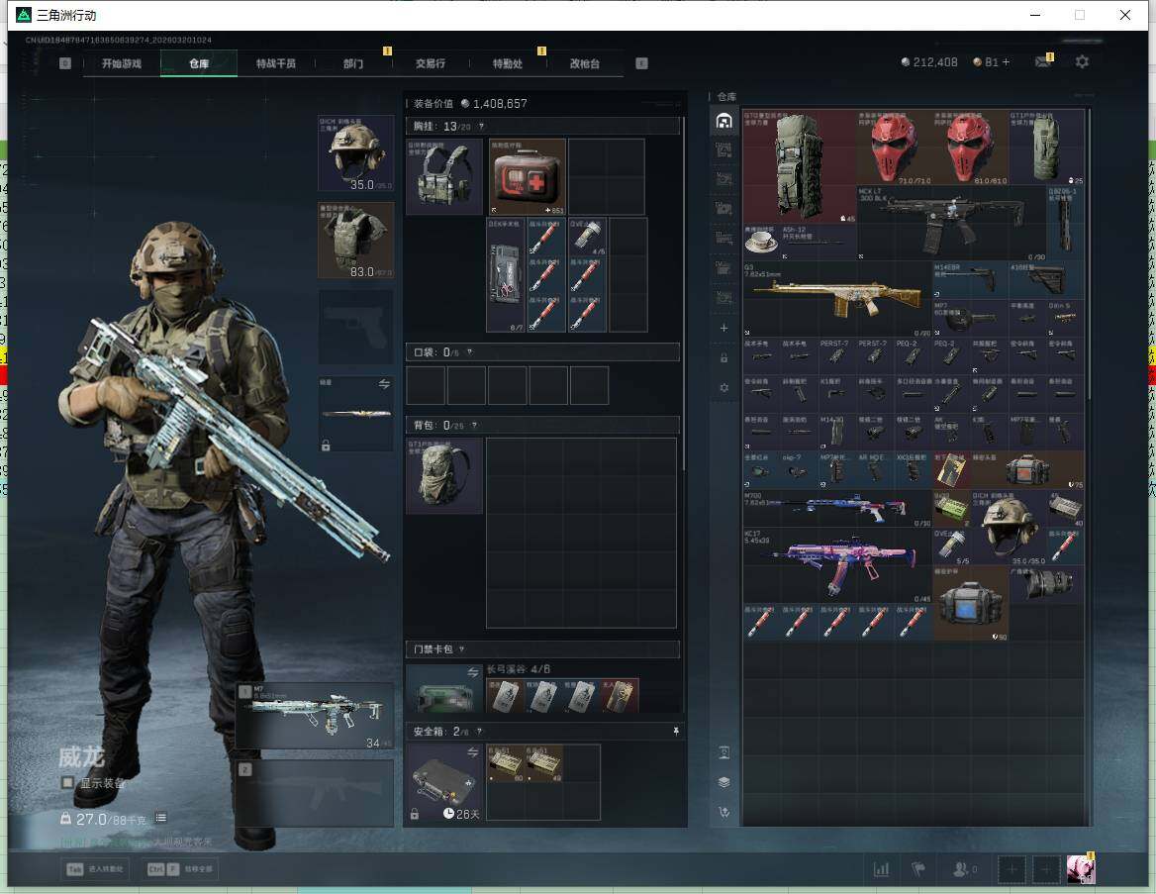
Task: Select the teacup item in warehouse
Action: click(x=761, y=242)
